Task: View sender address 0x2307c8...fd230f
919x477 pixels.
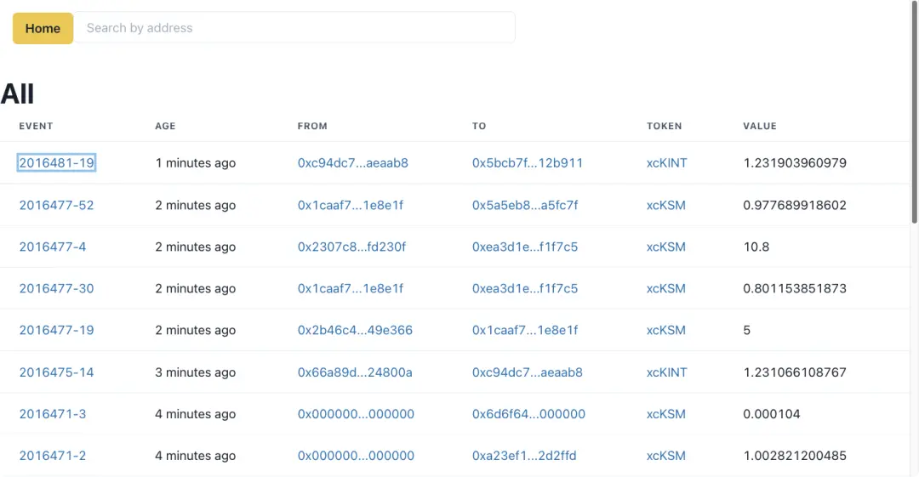Action: click(x=351, y=247)
